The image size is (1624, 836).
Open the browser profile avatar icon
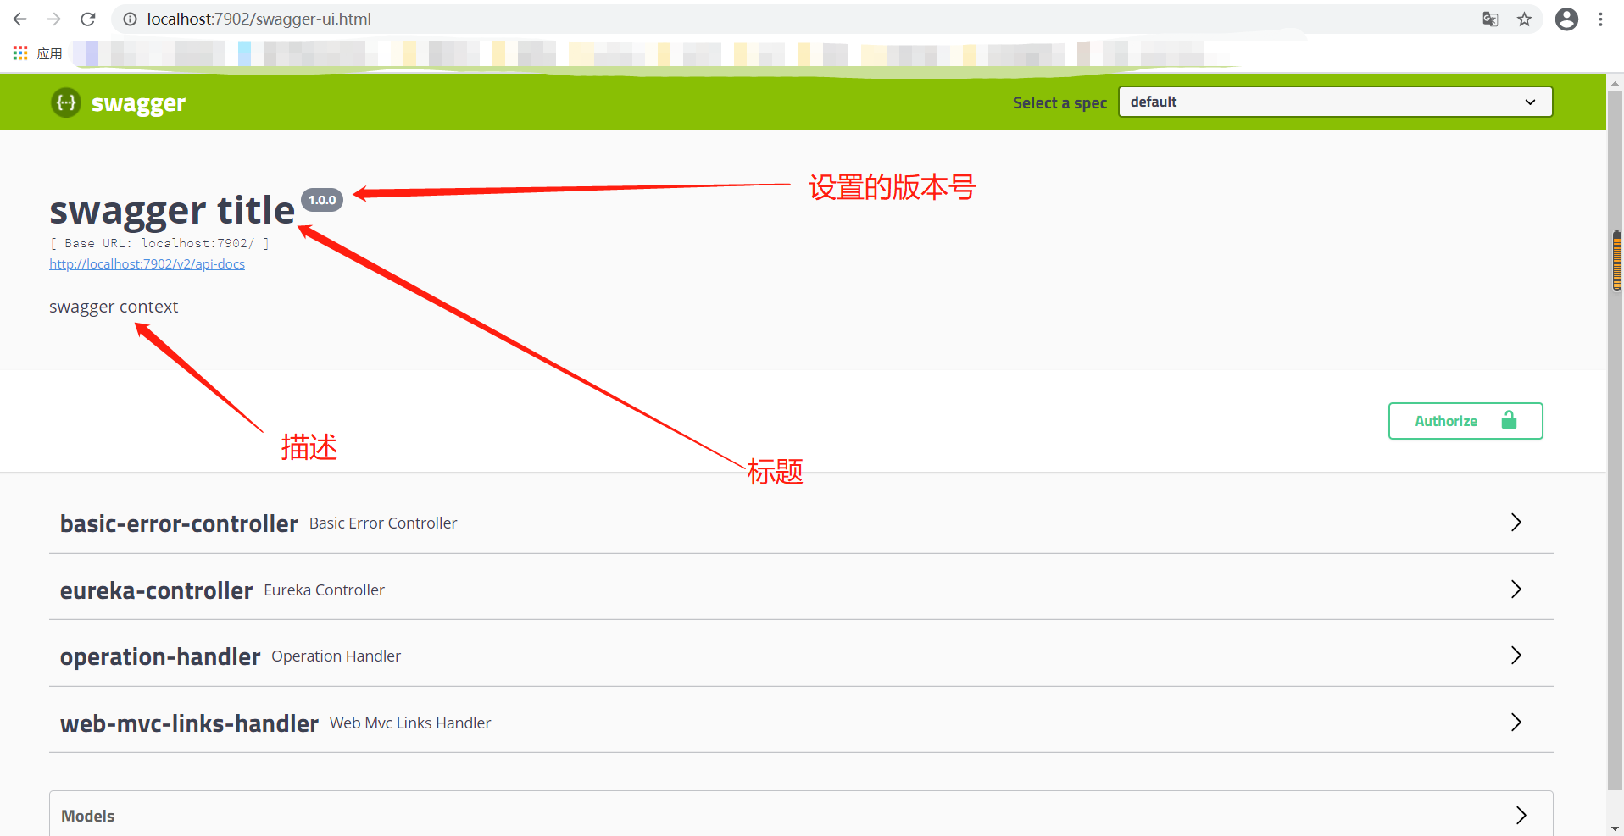point(1566,19)
